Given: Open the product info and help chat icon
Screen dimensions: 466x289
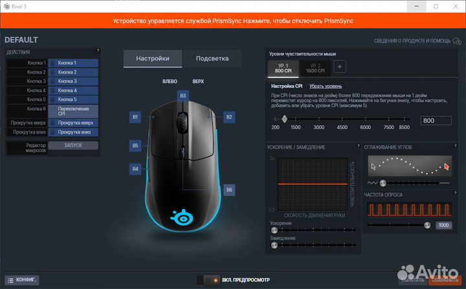Looking at the screenshot, I should 457,41.
